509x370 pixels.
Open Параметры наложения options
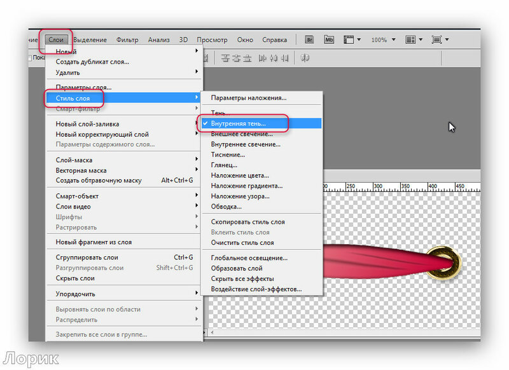[261, 98]
